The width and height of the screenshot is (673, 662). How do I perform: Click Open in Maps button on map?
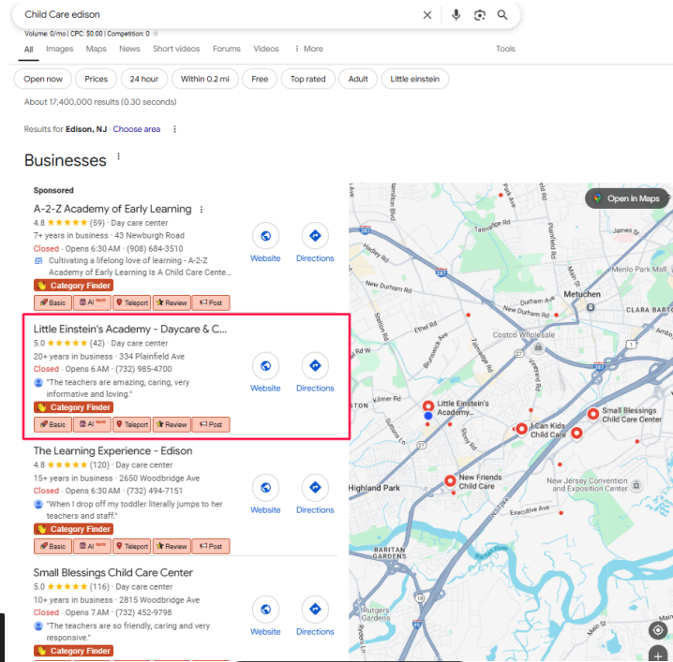click(627, 199)
